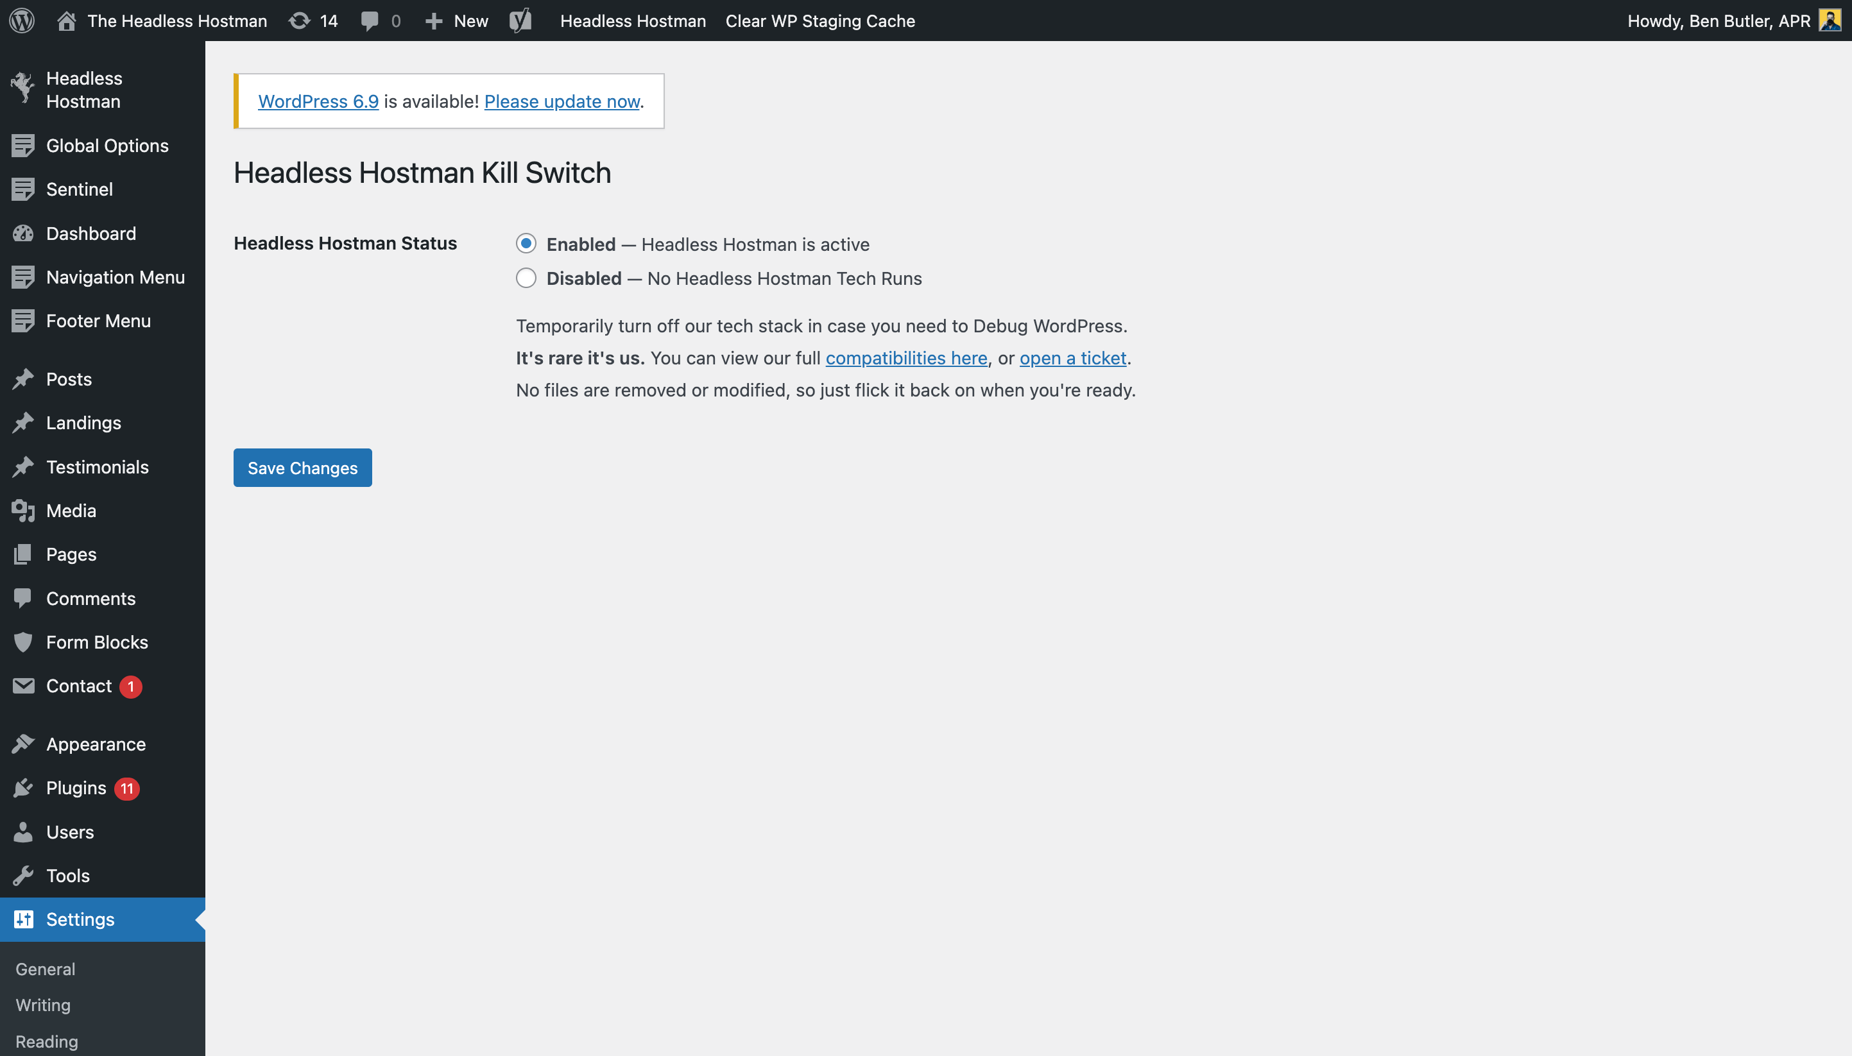The image size is (1852, 1056).
Task: Select the Enabled radio button
Action: pyautogui.click(x=526, y=244)
